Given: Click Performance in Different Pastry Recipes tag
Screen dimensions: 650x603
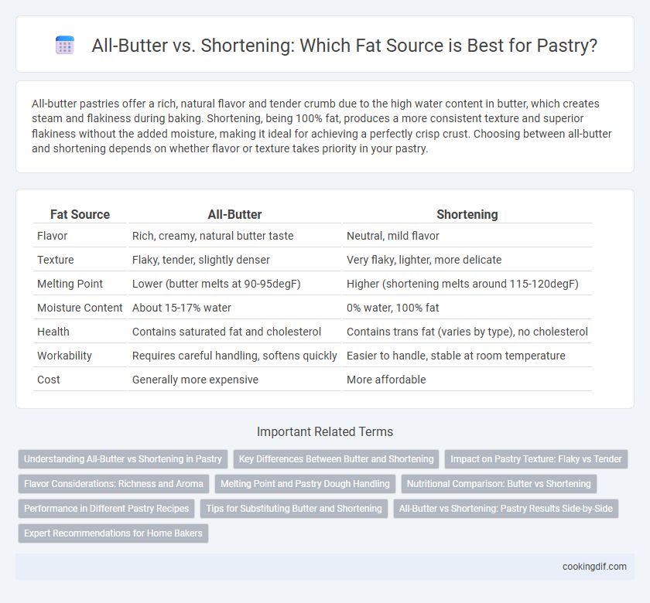Looking at the screenshot, I should [107, 509].
